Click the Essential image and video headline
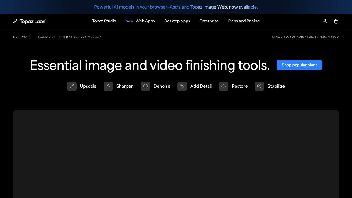The width and height of the screenshot is (352, 198). 150,65
